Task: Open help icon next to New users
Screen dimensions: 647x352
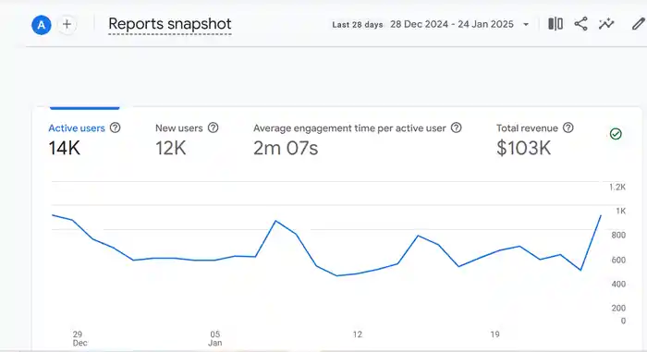Action: pyautogui.click(x=213, y=127)
